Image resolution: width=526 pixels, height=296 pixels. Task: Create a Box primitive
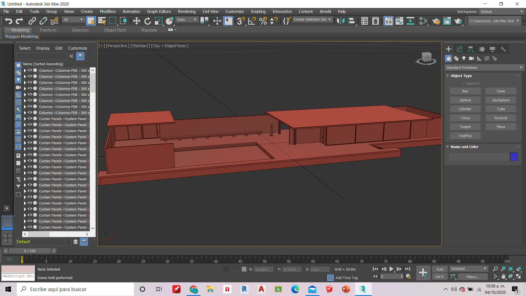pos(465,91)
